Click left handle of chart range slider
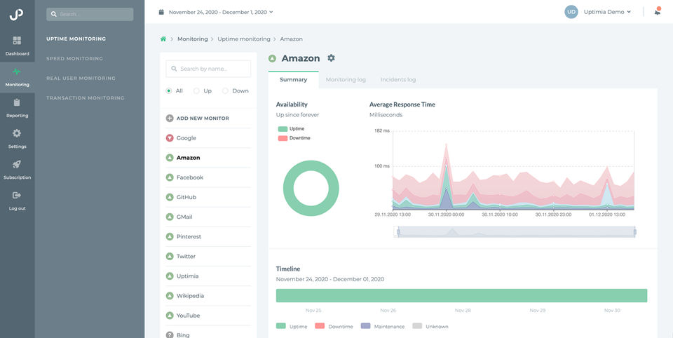The width and height of the screenshot is (673, 338). (398, 232)
